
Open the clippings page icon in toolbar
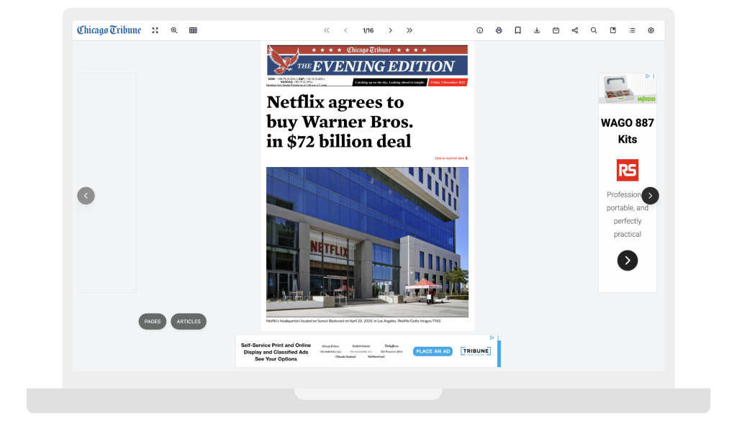click(613, 30)
